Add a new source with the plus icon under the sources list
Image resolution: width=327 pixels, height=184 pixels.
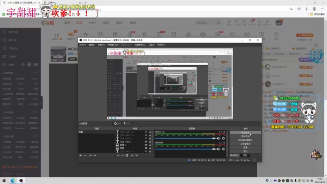point(118,155)
